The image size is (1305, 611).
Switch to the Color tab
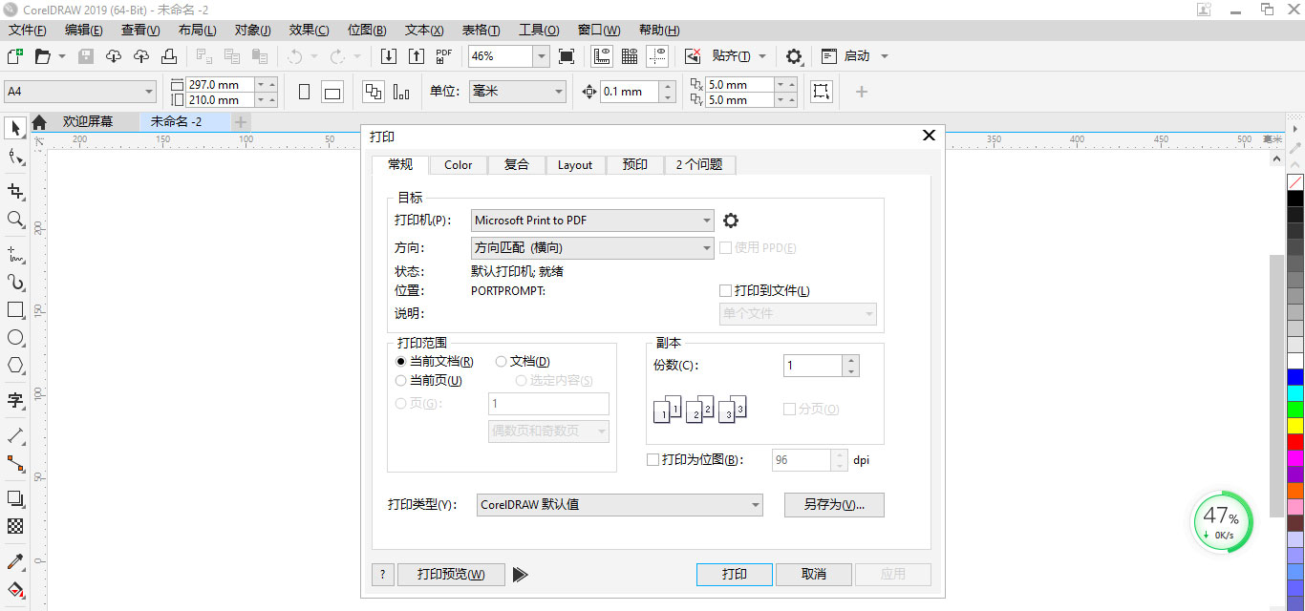pyautogui.click(x=458, y=164)
